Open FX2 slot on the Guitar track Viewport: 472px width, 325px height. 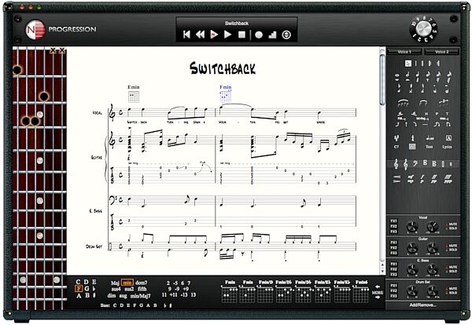tap(393, 248)
